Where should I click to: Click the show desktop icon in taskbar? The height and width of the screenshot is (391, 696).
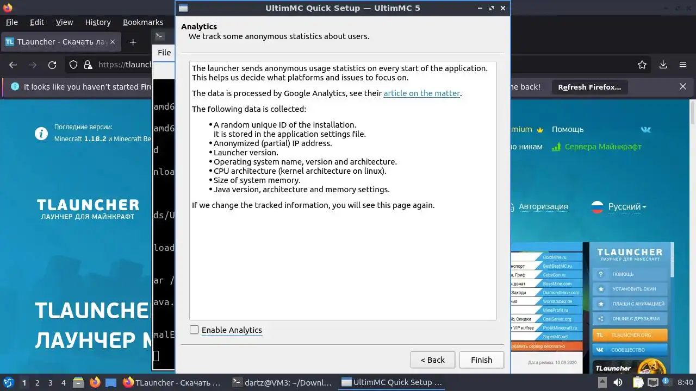[x=111, y=382]
